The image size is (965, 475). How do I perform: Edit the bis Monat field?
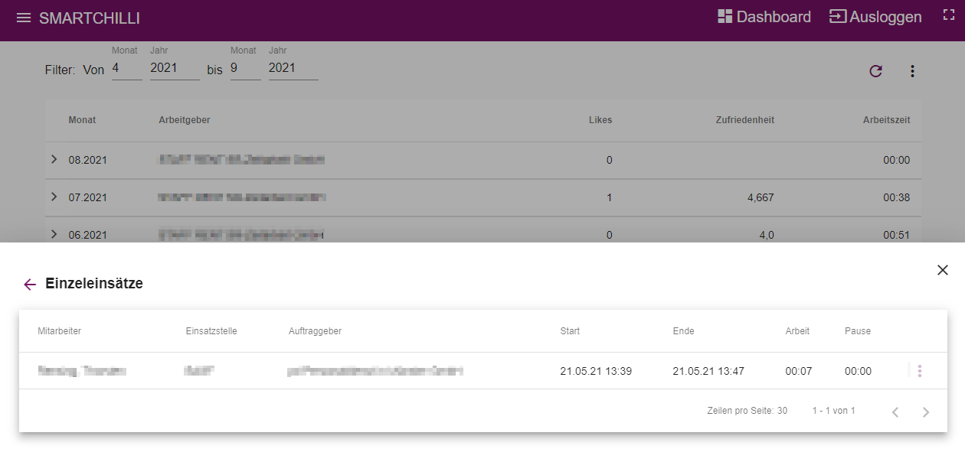point(246,68)
